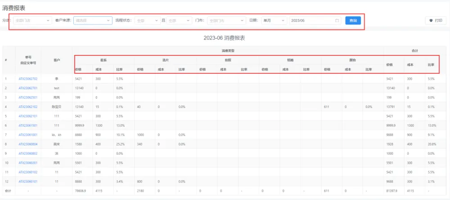Click the 打印 print button
This screenshot has width=450, height=200.
(x=436, y=21)
